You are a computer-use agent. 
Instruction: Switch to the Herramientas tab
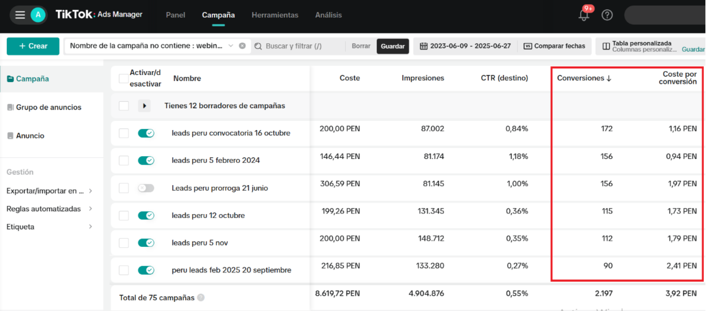tap(275, 15)
